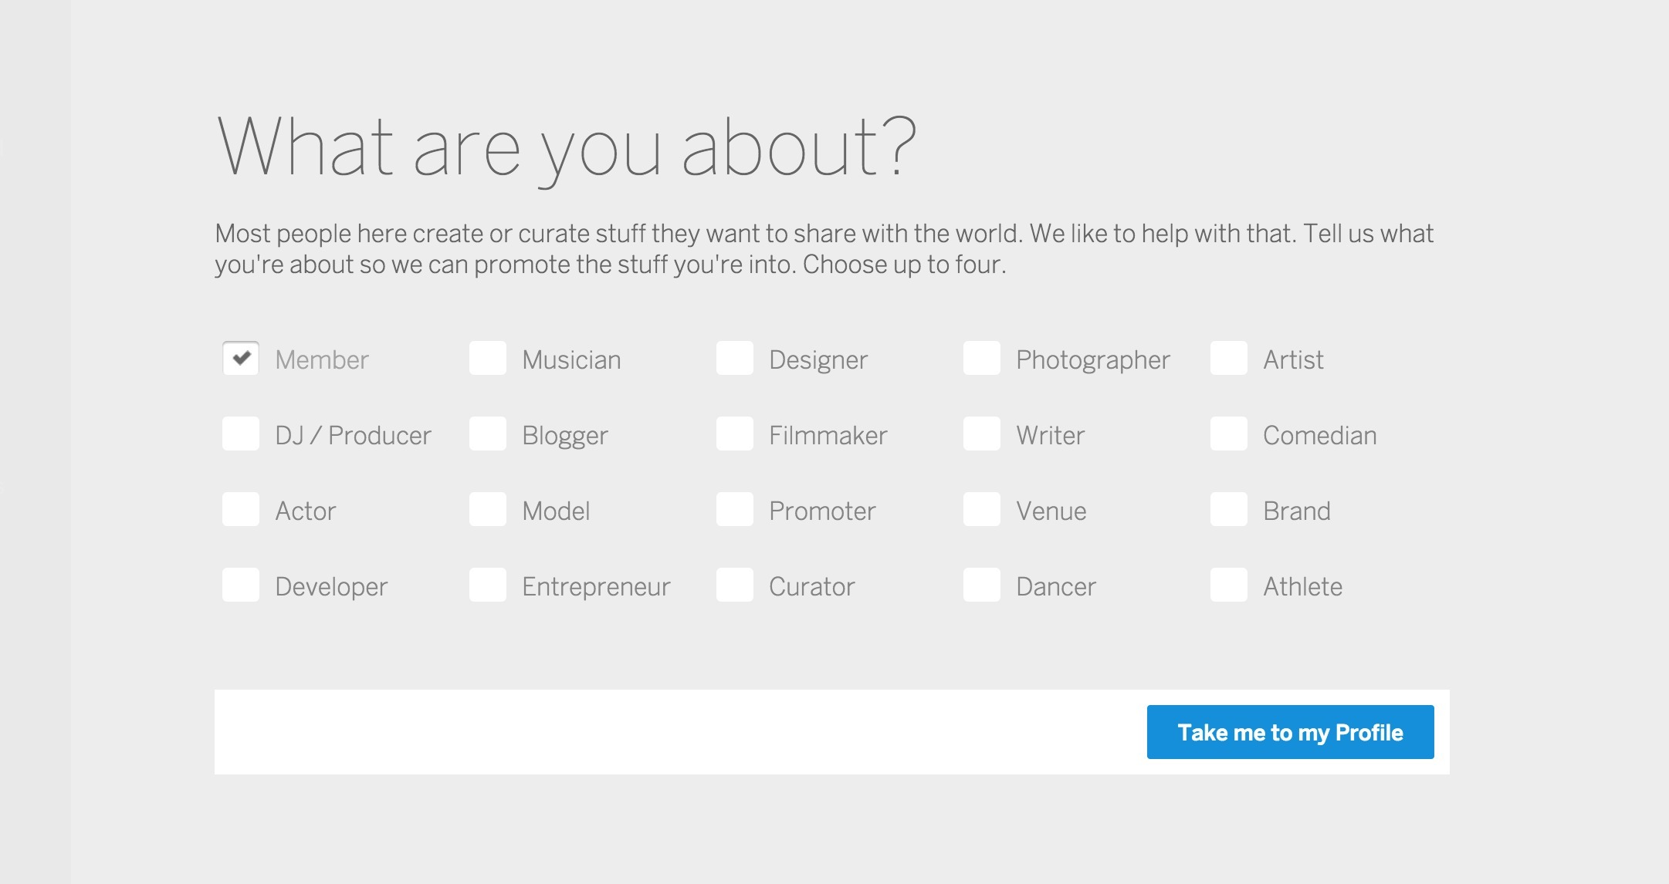Check the Venue checkbox
1669x884 pixels.
coord(982,510)
